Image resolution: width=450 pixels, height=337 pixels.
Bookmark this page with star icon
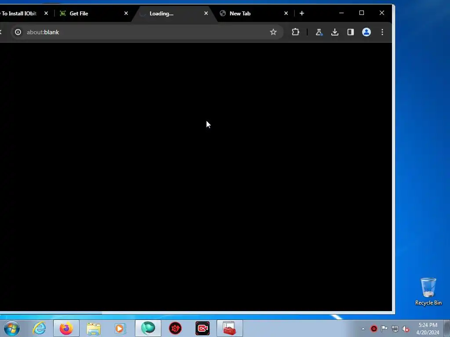[273, 32]
